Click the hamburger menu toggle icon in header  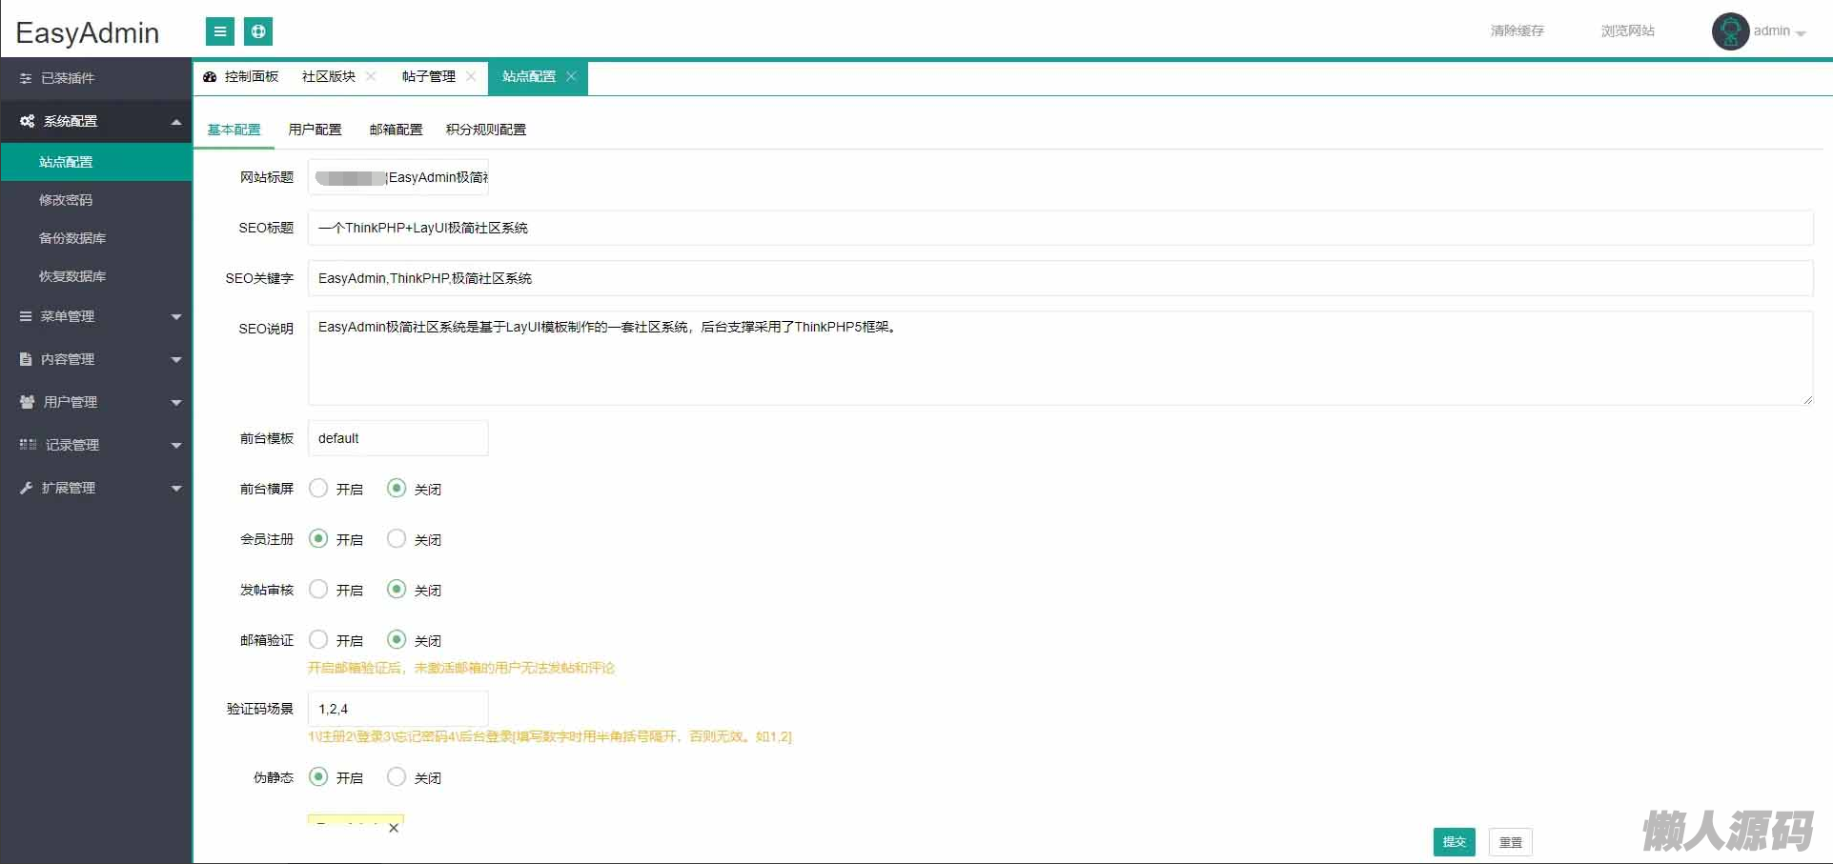point(220,31)
